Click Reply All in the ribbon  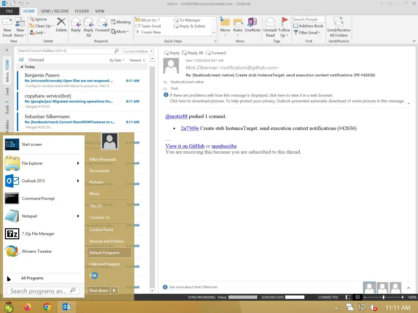[x=88, y=27]
